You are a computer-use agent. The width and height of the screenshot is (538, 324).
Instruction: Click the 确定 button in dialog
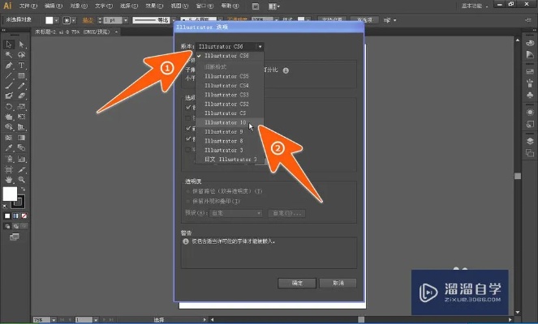click(x=297, y=283)
